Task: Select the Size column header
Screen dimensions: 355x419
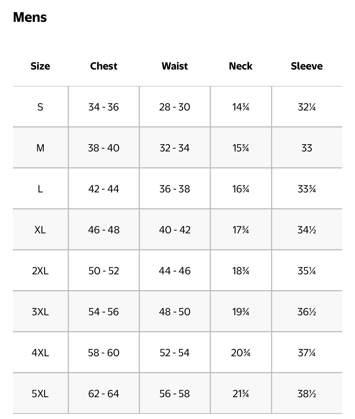Action: (40, 66)
